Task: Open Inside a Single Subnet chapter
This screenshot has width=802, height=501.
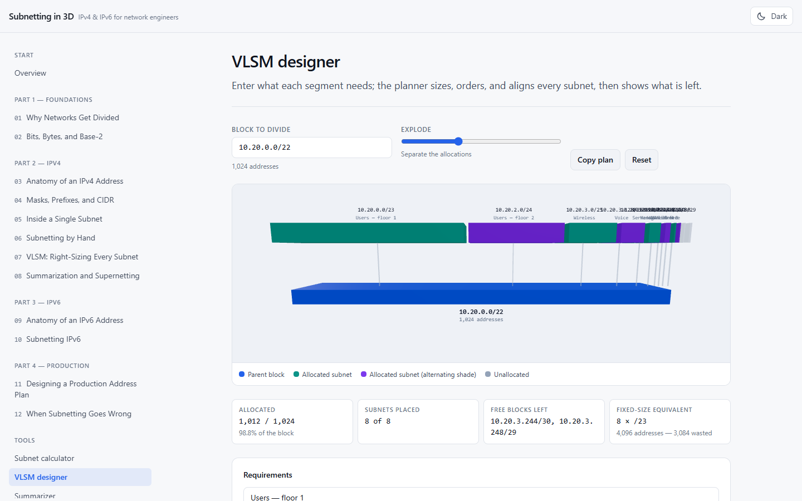Action: pyautogui.click(x=80, y=219)
